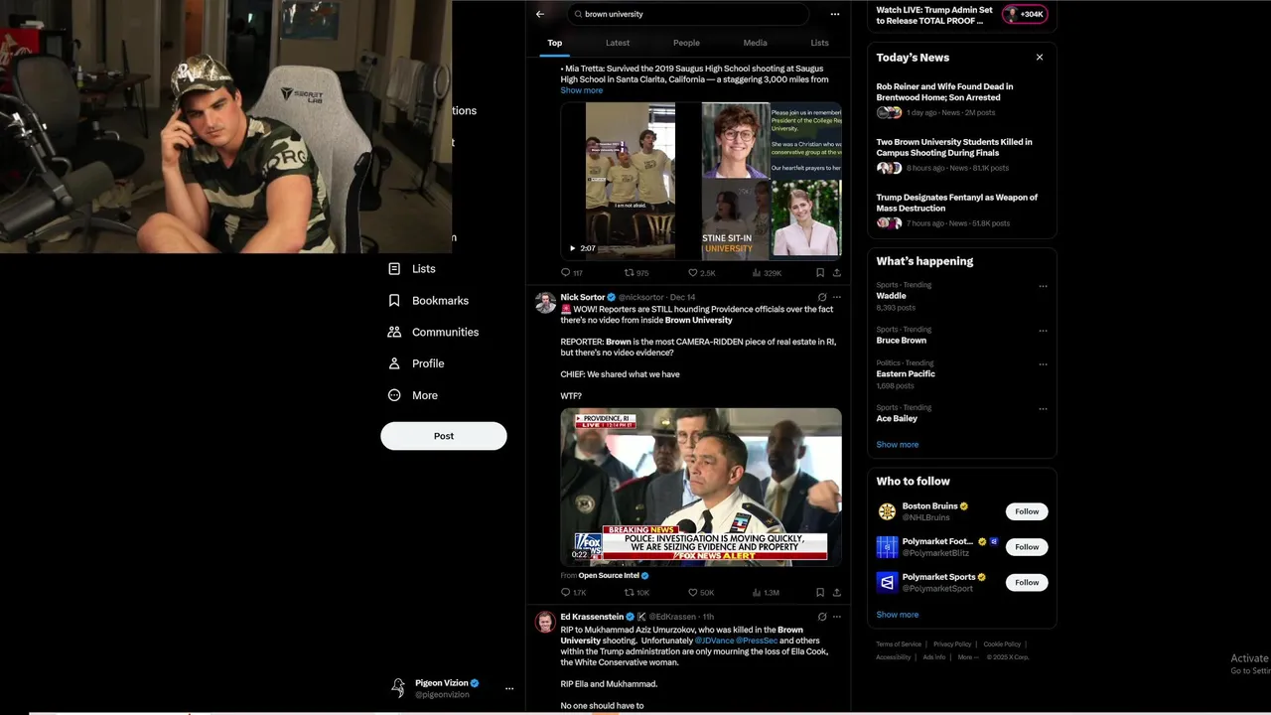Switch to the Top tab
Viewport: 1271px width, 715px height.
555,43
